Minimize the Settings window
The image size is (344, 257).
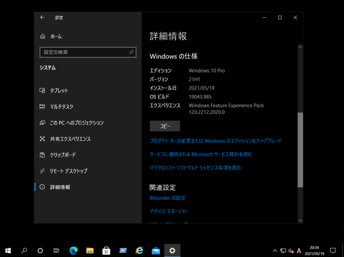click(x=264, y=17)
